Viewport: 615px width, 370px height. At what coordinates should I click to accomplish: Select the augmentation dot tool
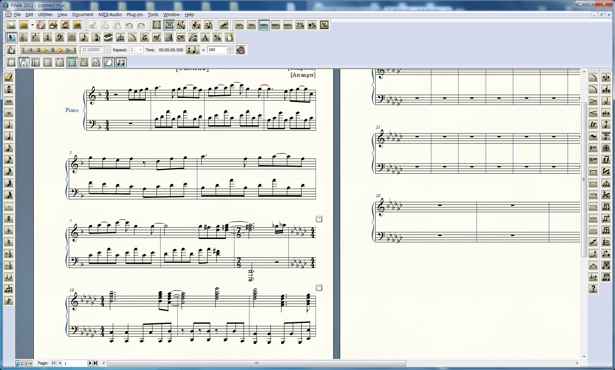pos(9,207)
